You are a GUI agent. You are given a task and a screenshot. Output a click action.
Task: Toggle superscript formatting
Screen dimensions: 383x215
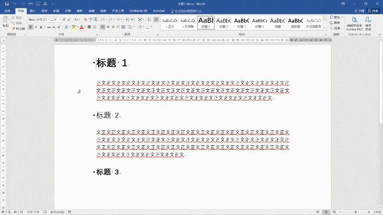[x=59, y=27]
